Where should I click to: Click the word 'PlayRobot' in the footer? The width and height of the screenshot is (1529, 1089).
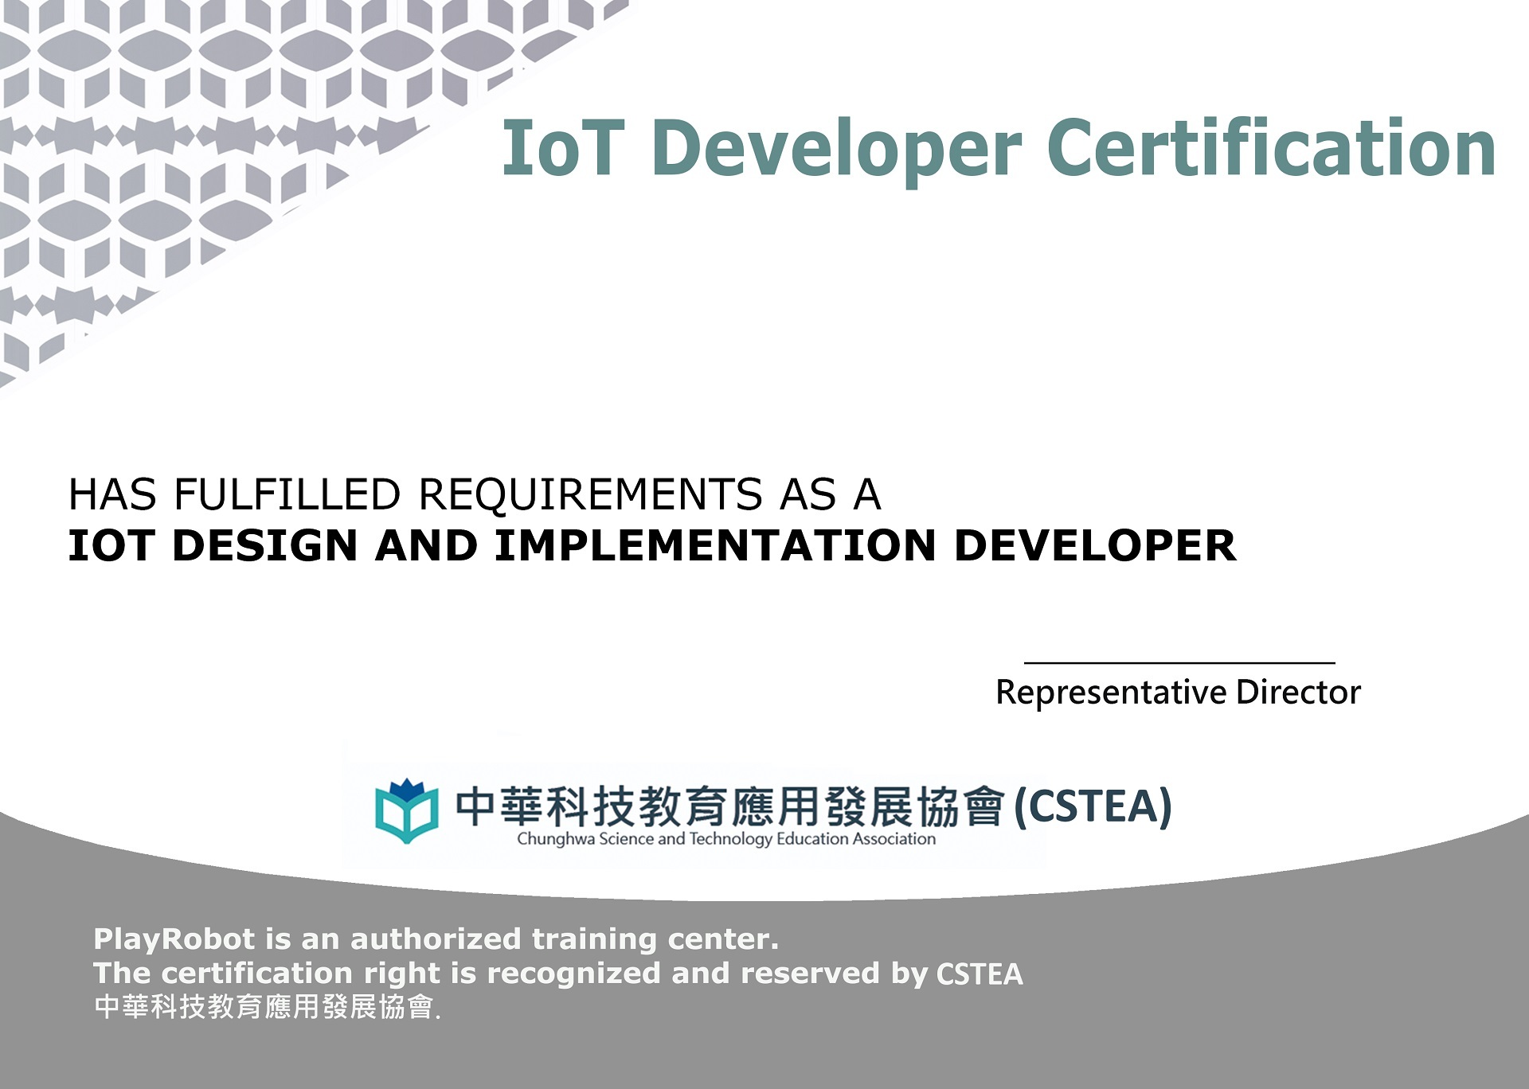click(x=174, y=939)
